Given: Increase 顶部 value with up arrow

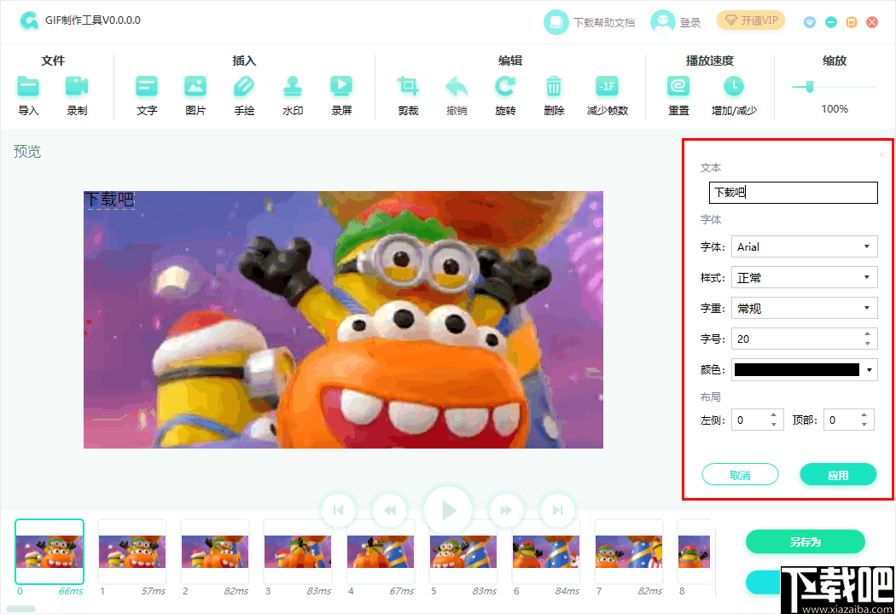Looking at the screenshot, I should point(864,415).
